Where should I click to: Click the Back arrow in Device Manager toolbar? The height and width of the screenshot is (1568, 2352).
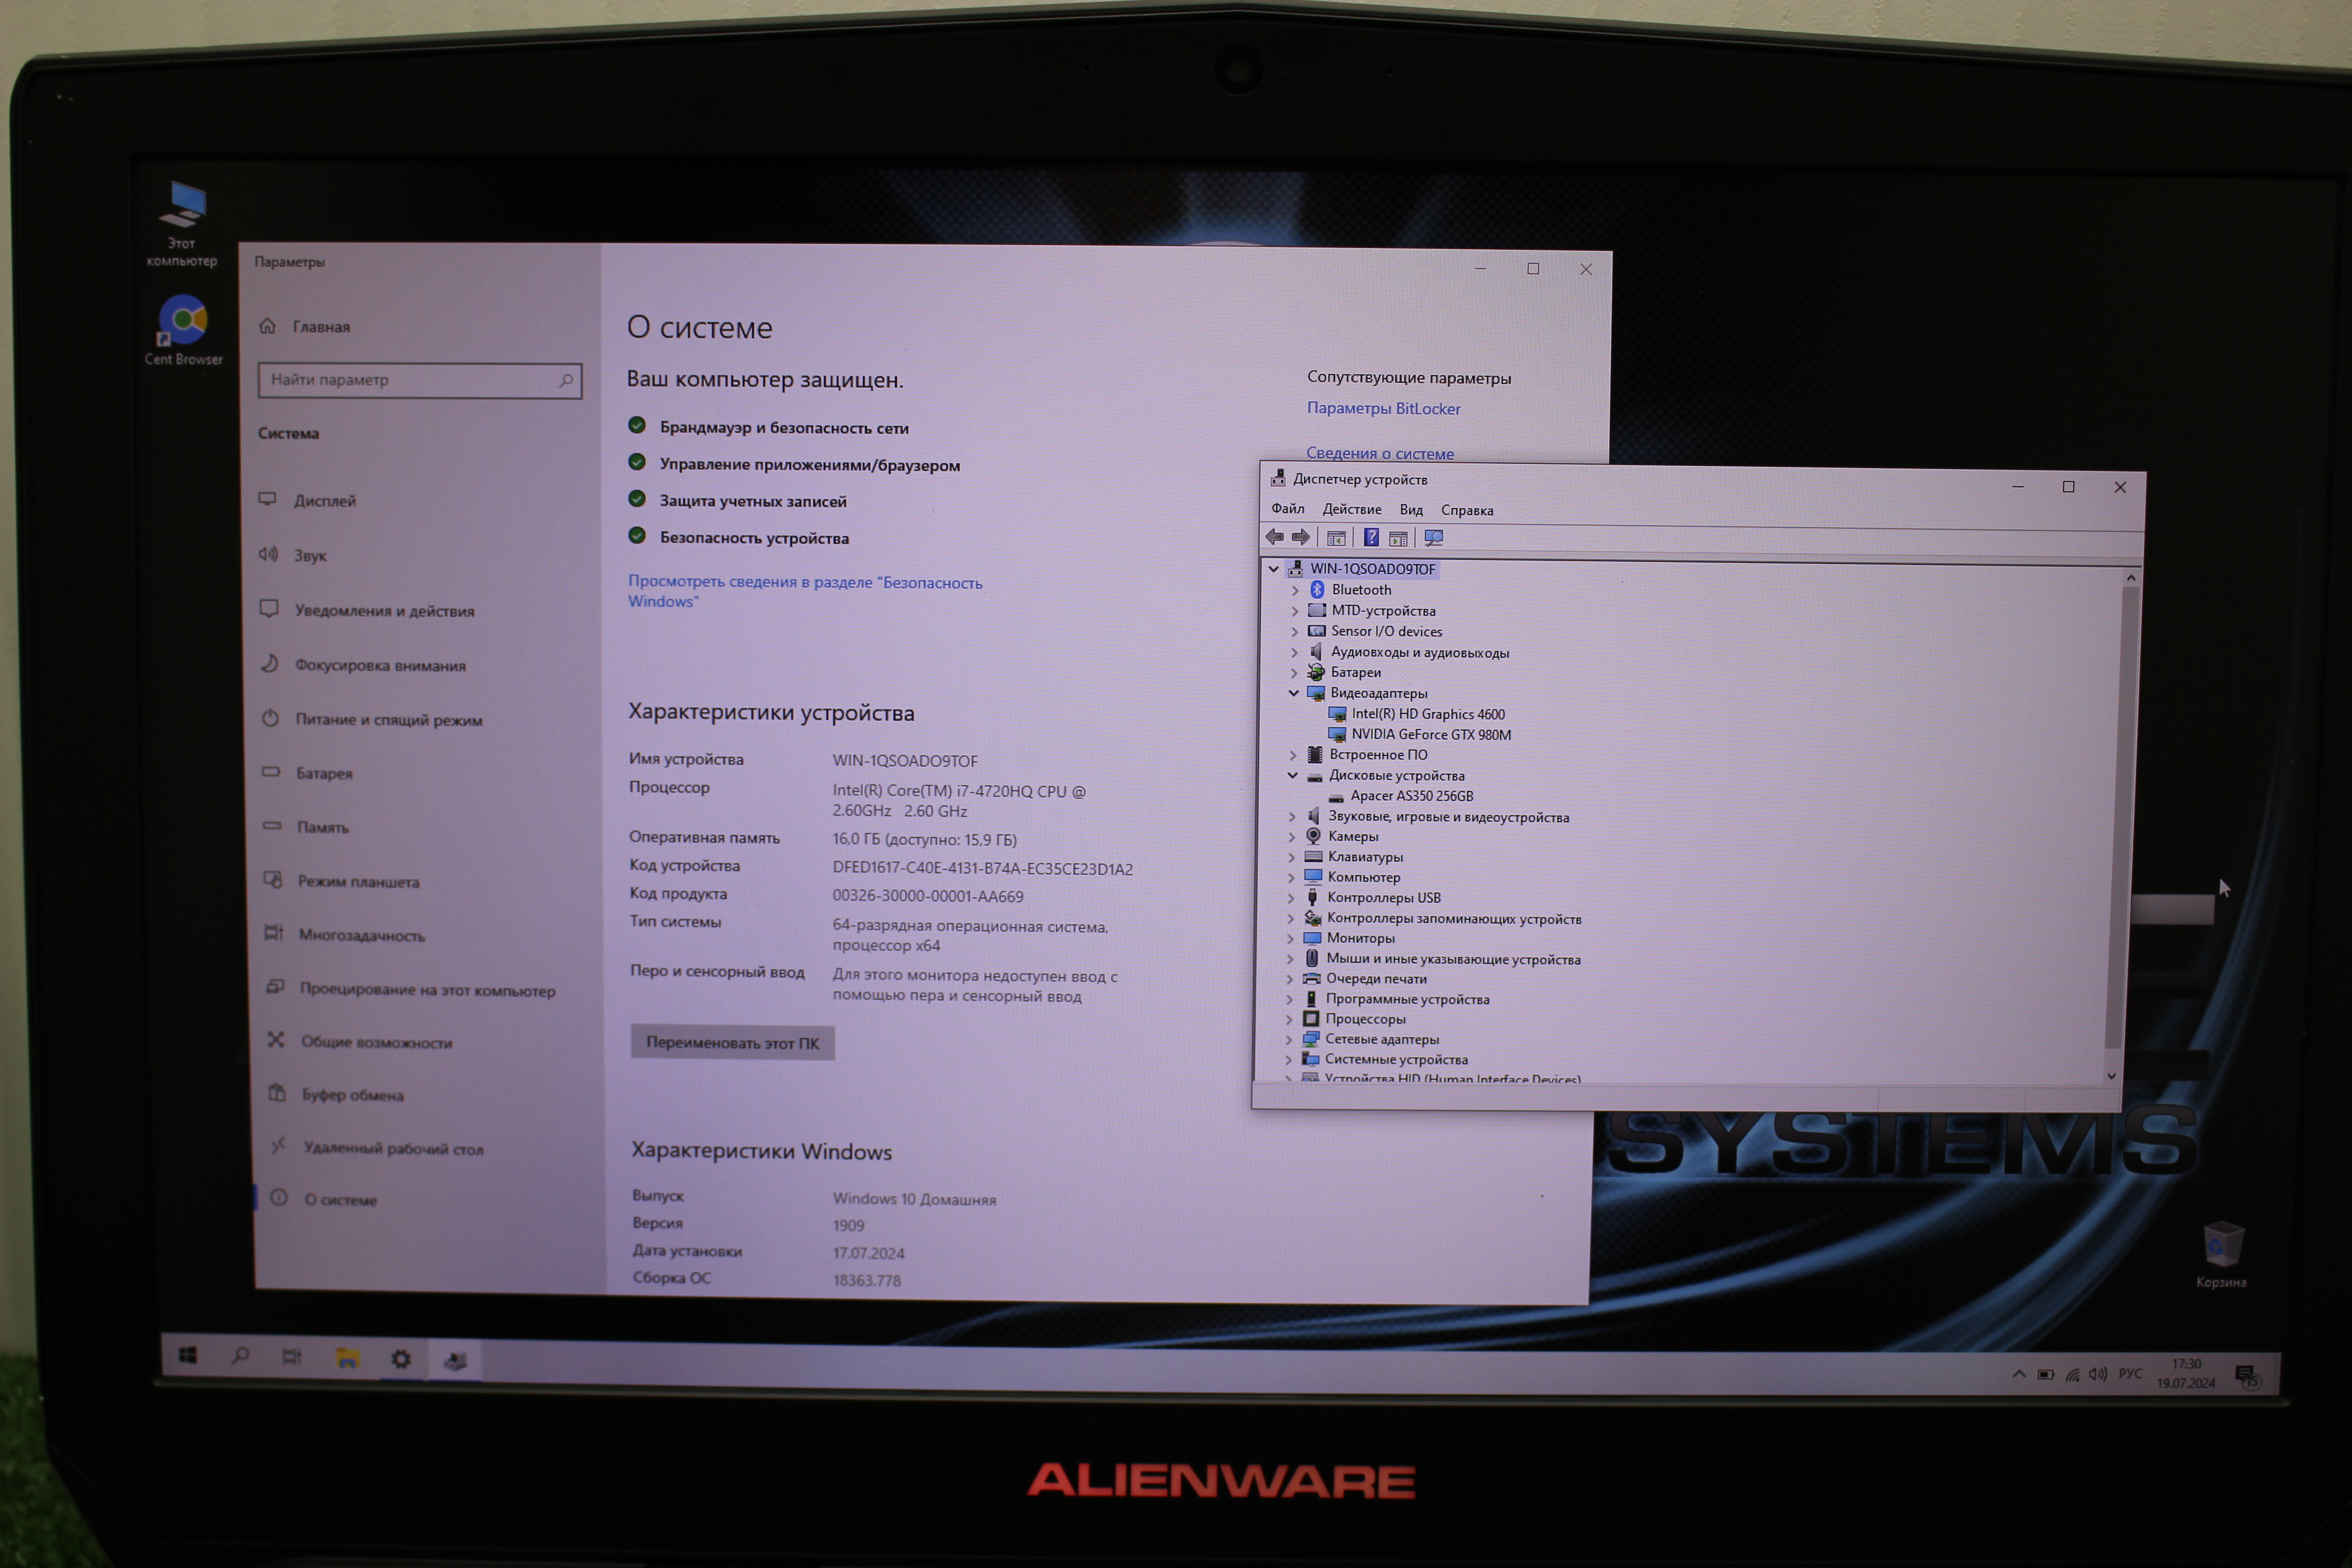pos(1275,537)
